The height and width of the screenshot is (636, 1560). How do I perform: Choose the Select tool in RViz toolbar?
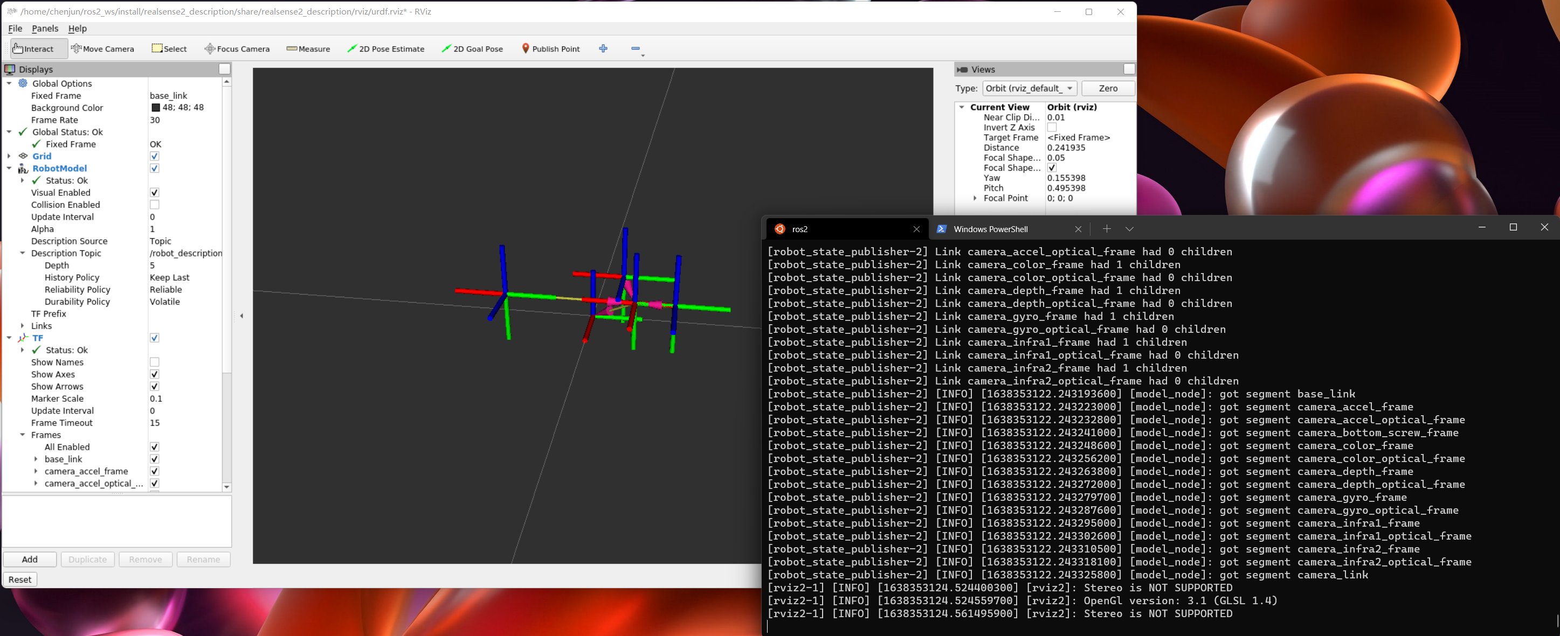(x=169, y=48)
